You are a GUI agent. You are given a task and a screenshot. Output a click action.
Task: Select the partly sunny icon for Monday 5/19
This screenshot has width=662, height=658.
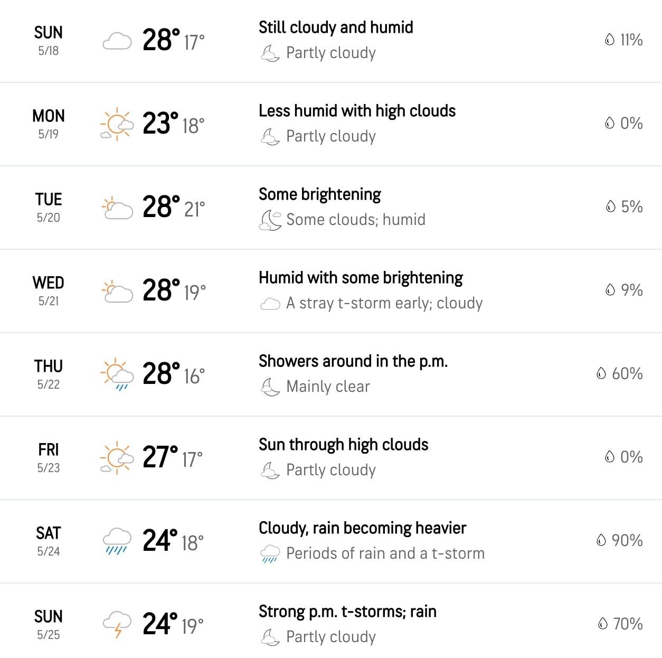point(117,123)
